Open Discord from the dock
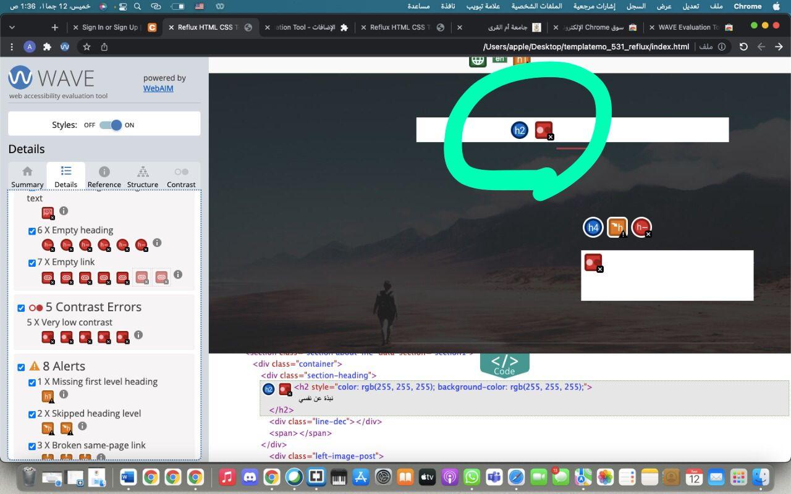Image resolution: width=791 pixels, height=494 pixels. pyautogui.click(x=250, y=477)
